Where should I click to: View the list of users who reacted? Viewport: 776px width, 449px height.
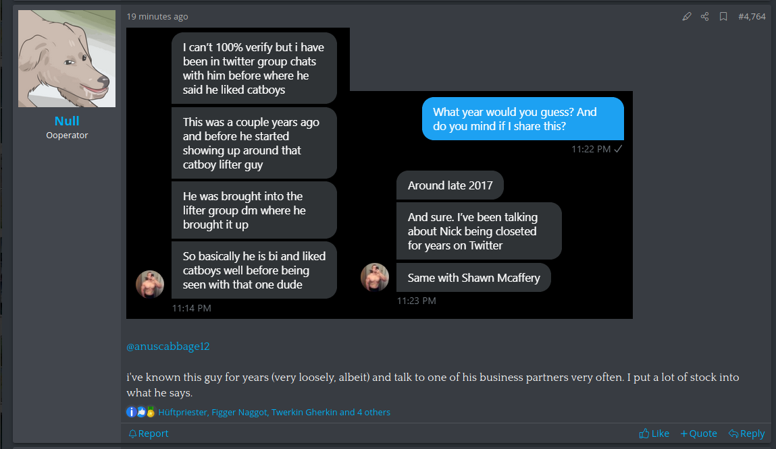tap(274, 412)
